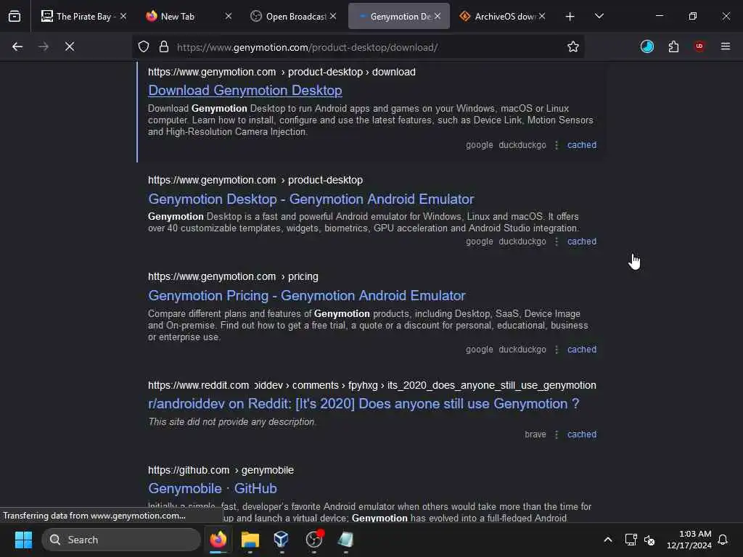
Task: Open Download Genymotion Desktop link
Action: (245, 91)
